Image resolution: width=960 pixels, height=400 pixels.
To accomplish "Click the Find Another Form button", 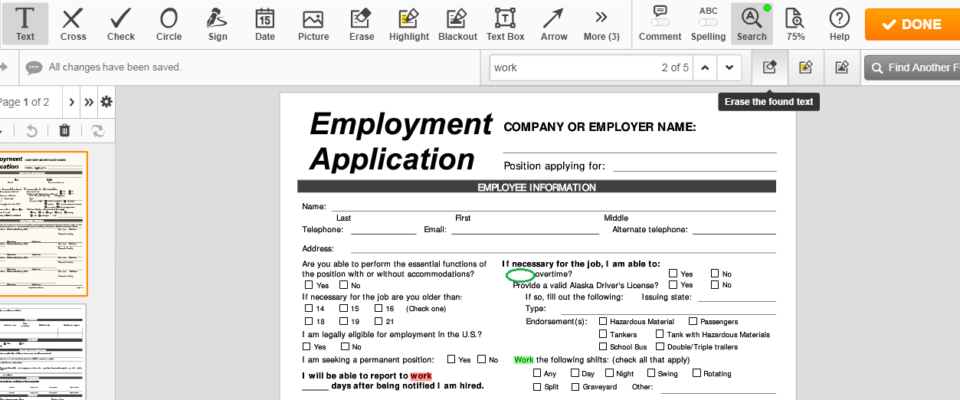I will (912, 67).
